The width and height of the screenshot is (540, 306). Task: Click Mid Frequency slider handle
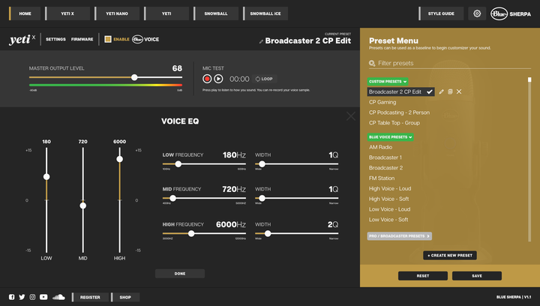[x=173, y=198]
